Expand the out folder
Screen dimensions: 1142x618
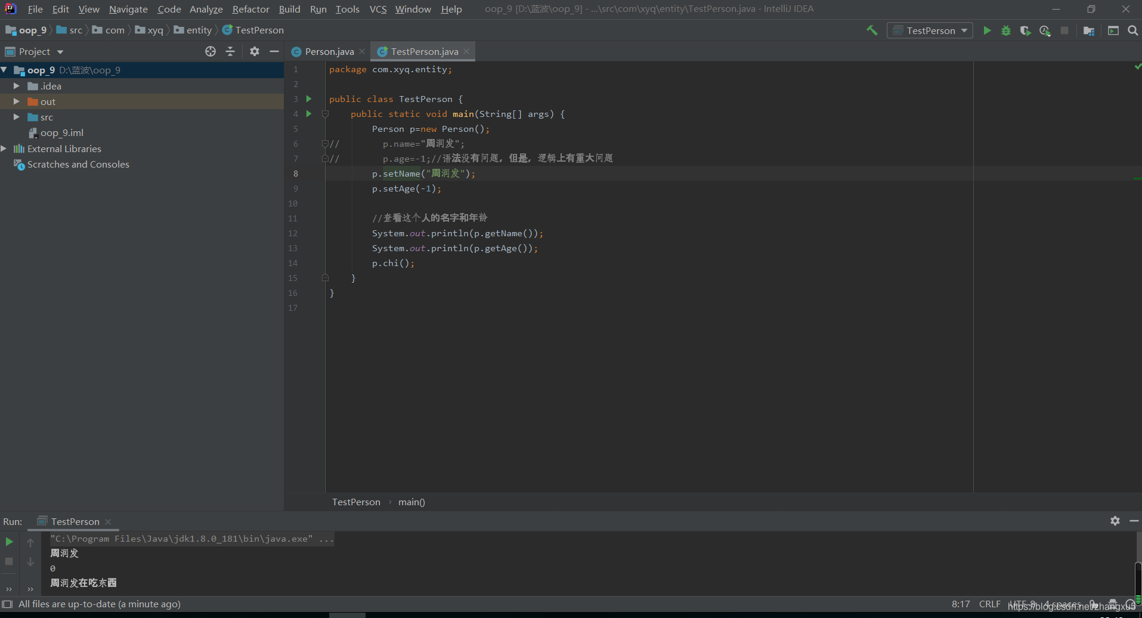(17, 101)
